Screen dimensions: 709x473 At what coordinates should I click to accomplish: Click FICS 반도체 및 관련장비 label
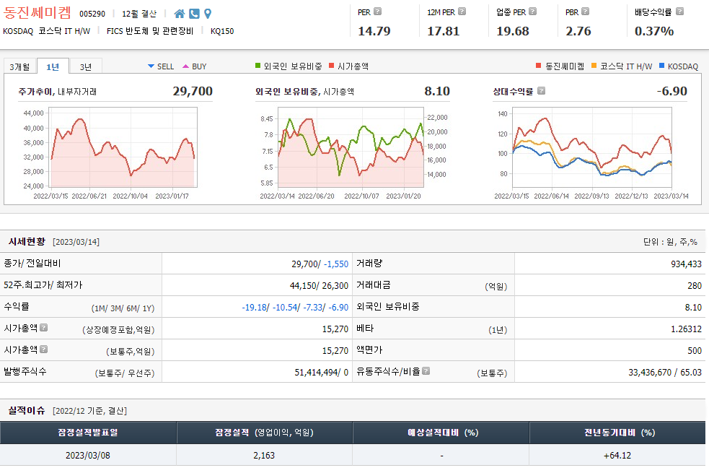[x=150, y=31]
